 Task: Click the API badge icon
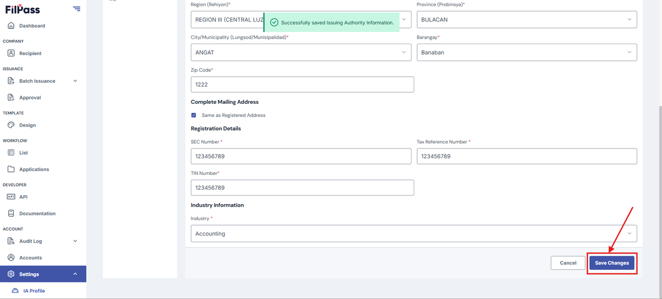(x=11, y=197)
